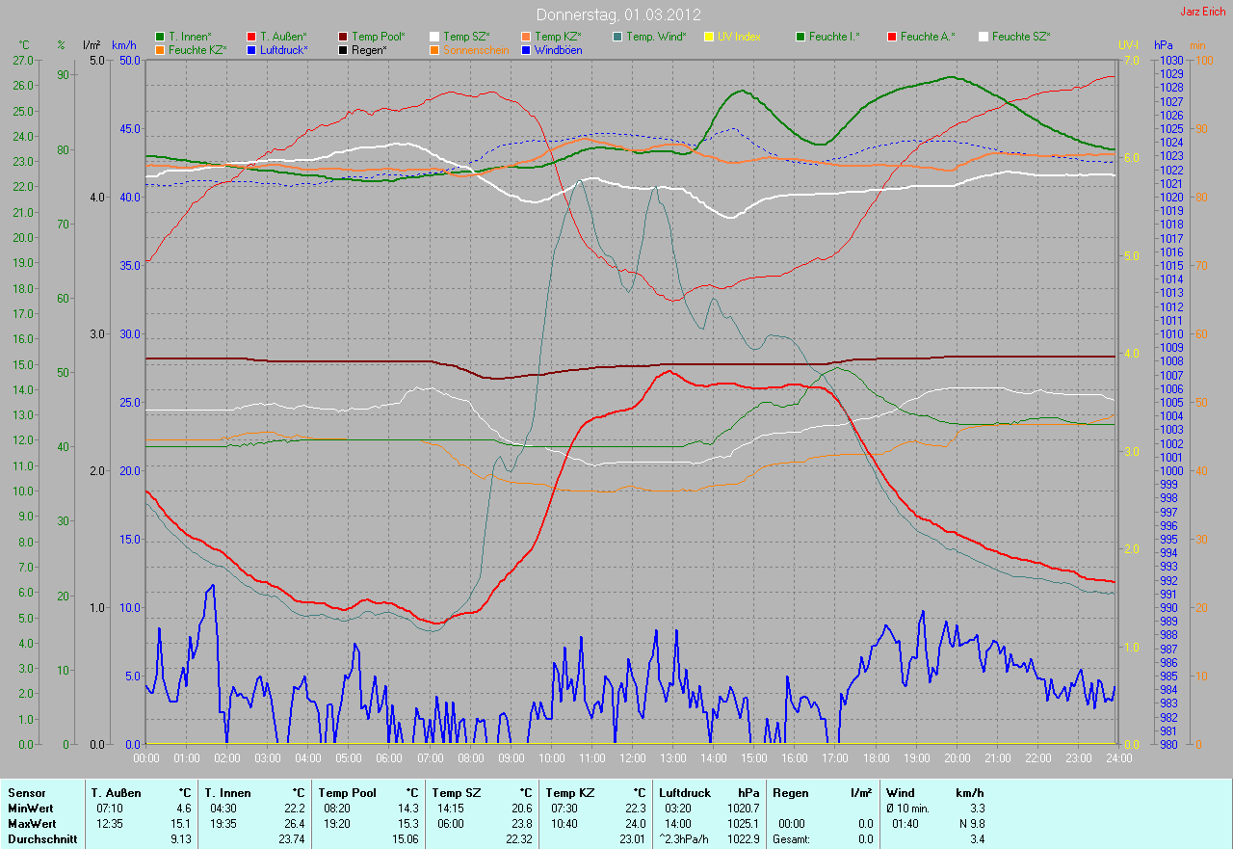Select the 'Temp. Wind*' legend label
The height and width of the screenshot is (849, 1233).
point(656,37)
